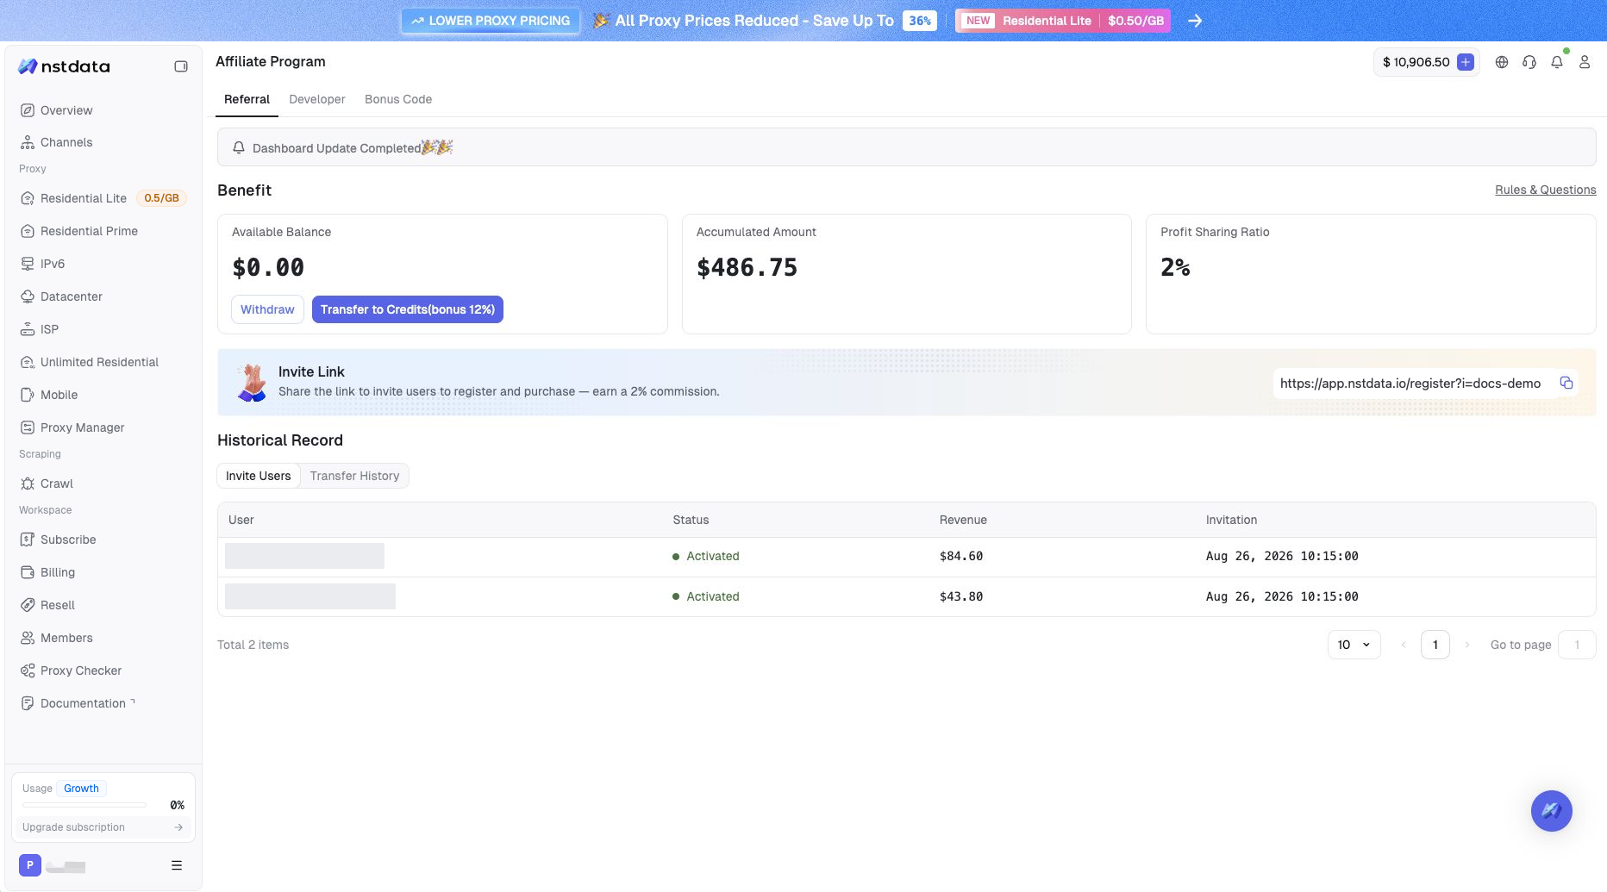The width and height of the screenshot is (1607, 892).
Task: Click the $84.60 revenue cell
Action: coord(961,556)
